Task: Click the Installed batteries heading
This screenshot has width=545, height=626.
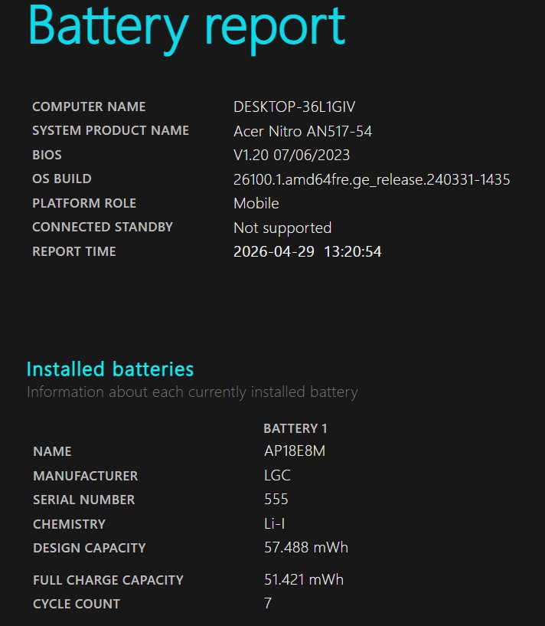Action: (x=110, y=369)
